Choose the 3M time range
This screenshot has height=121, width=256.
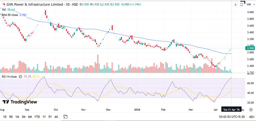(x=24, y=117)
